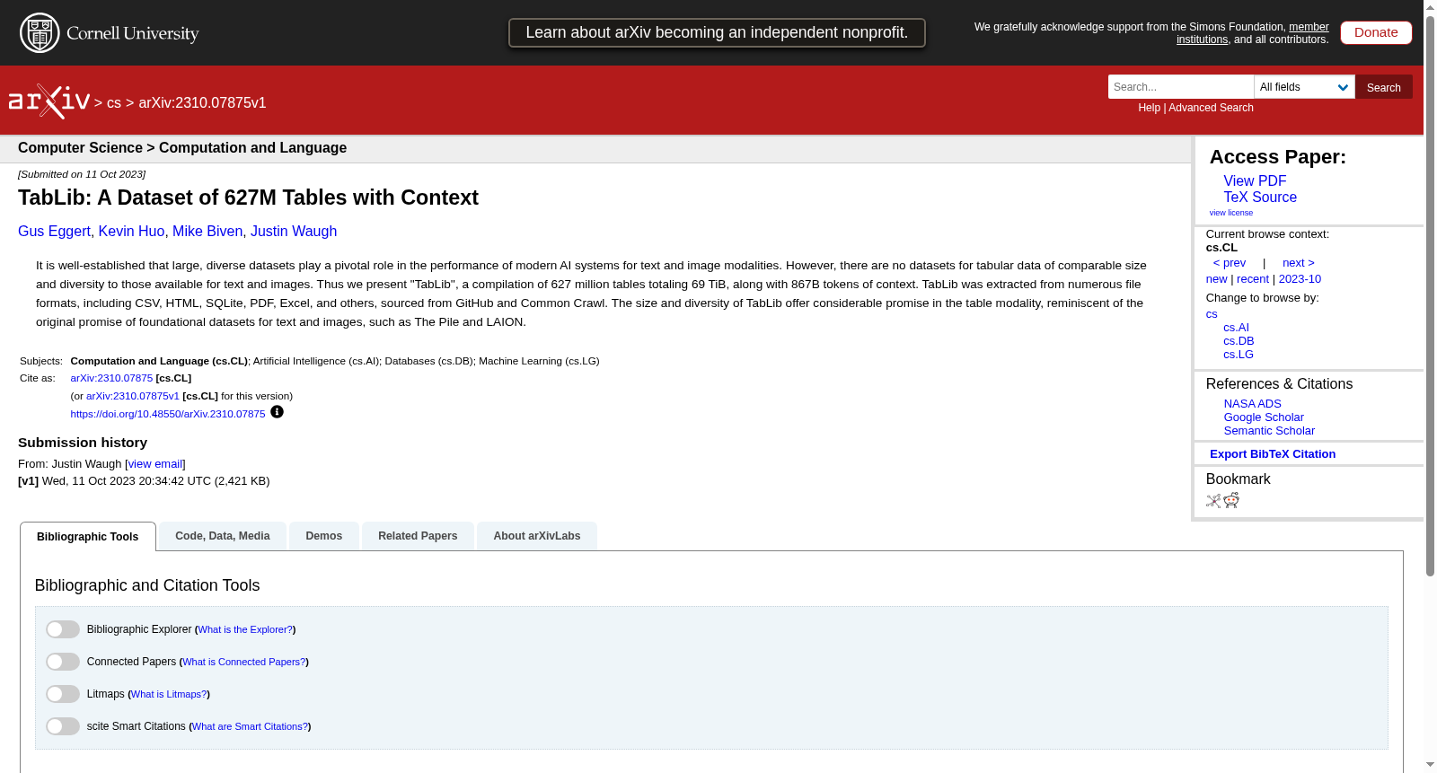The height and width of the screenshot is (773, 1437).
Task: Click the Donate button
Action: [1376, 32]
